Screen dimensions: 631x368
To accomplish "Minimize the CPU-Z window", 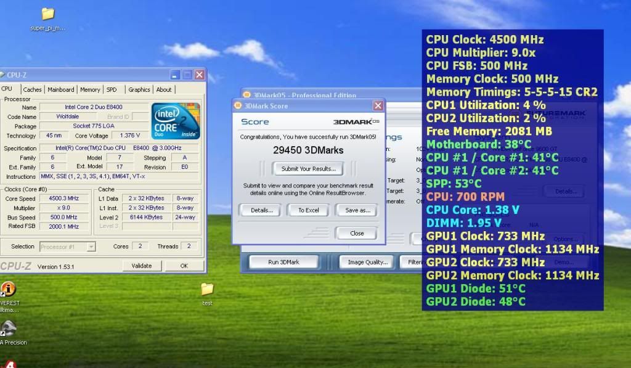I will coord(174,75).
